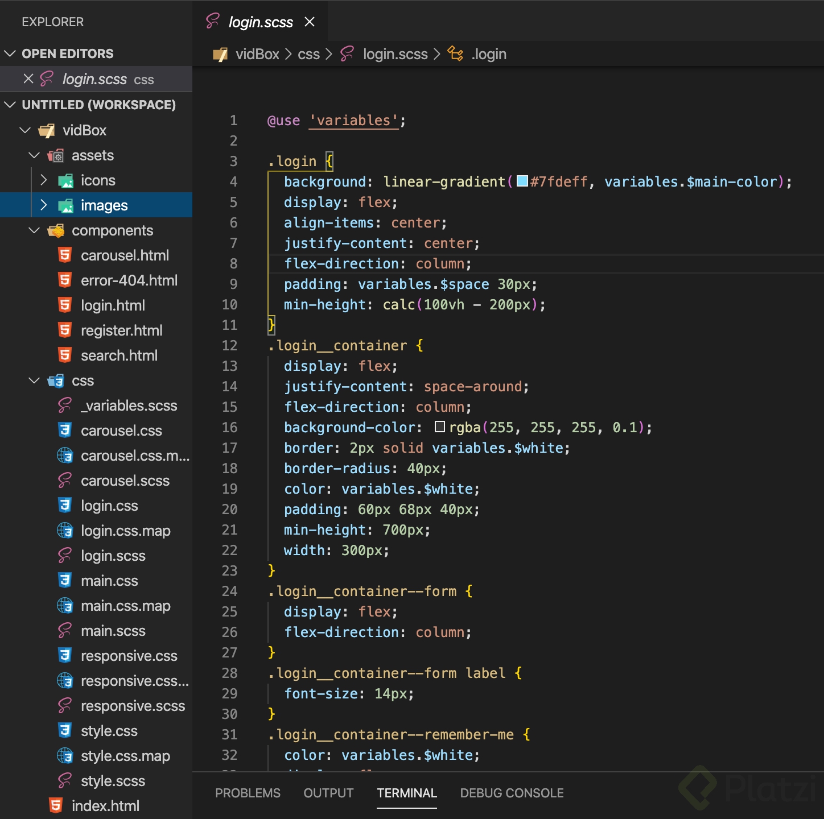
Task: Switch to the Problems panel tab
Action: tap(248, 793)
